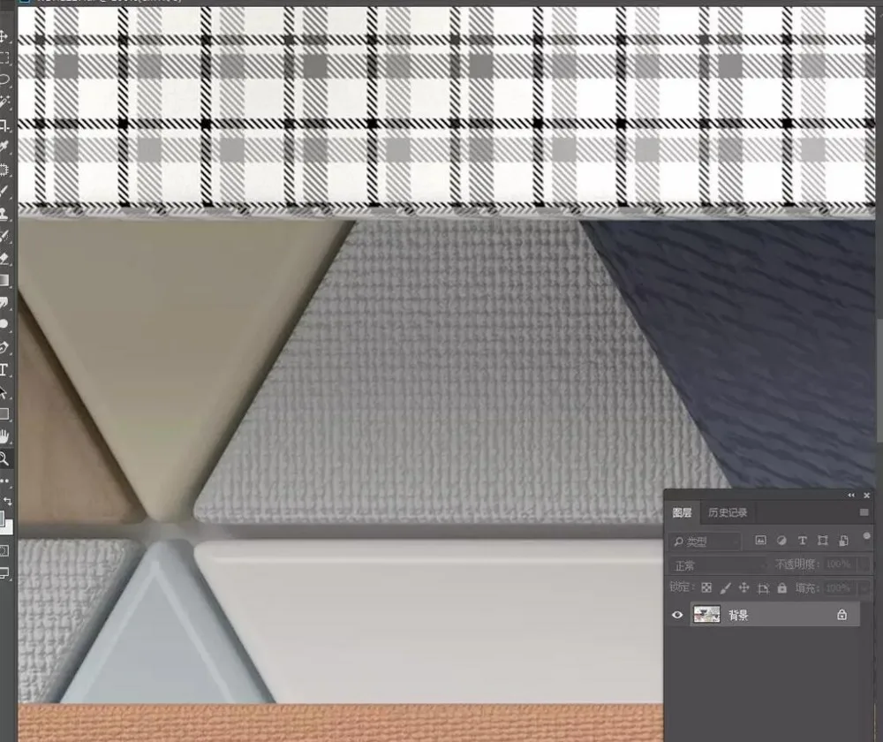883x742 pixels.
Task: Open the Layers panel flyout menu
Action: [x=864, y=512]
